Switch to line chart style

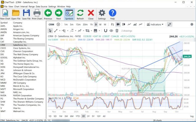point(129,24)
